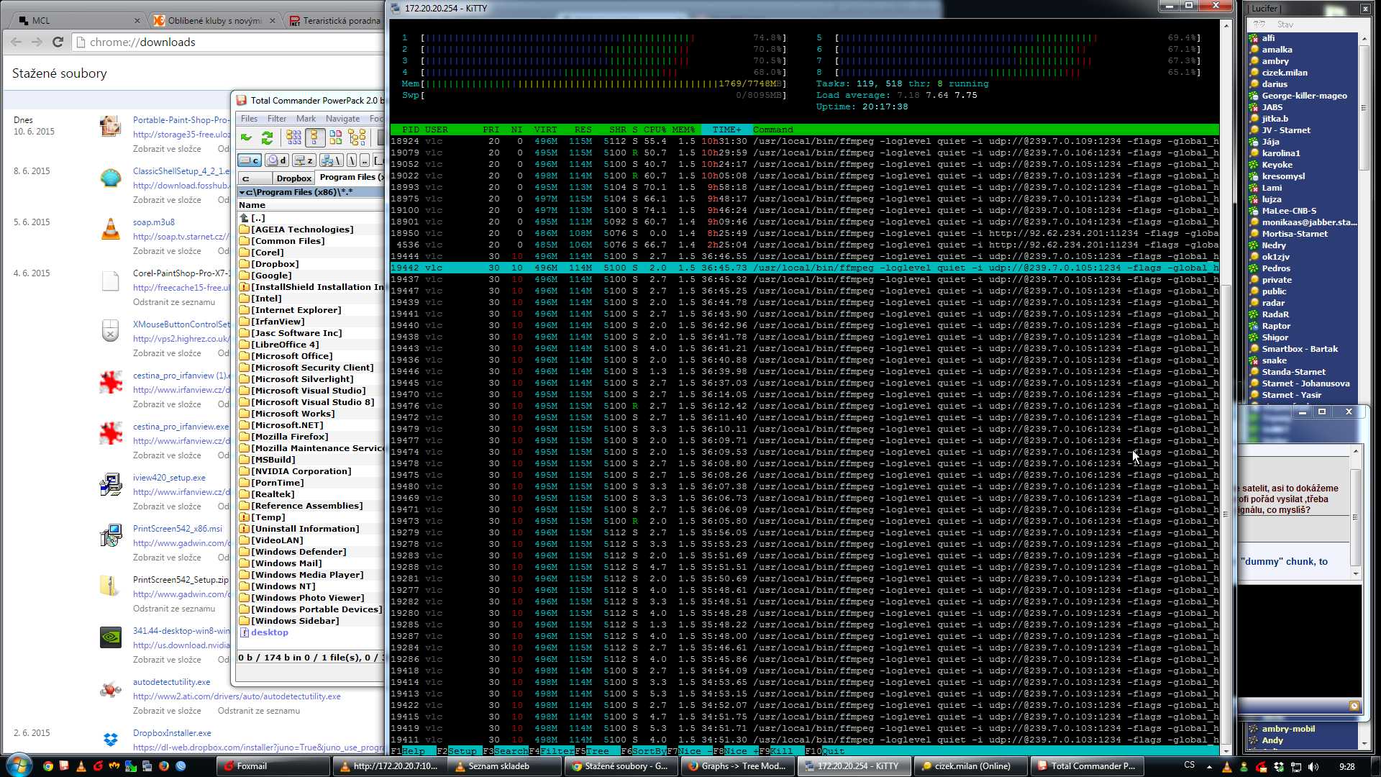Select the CD drive d button
This screenshot has width=1381, height=777.
tap(276, 160)
